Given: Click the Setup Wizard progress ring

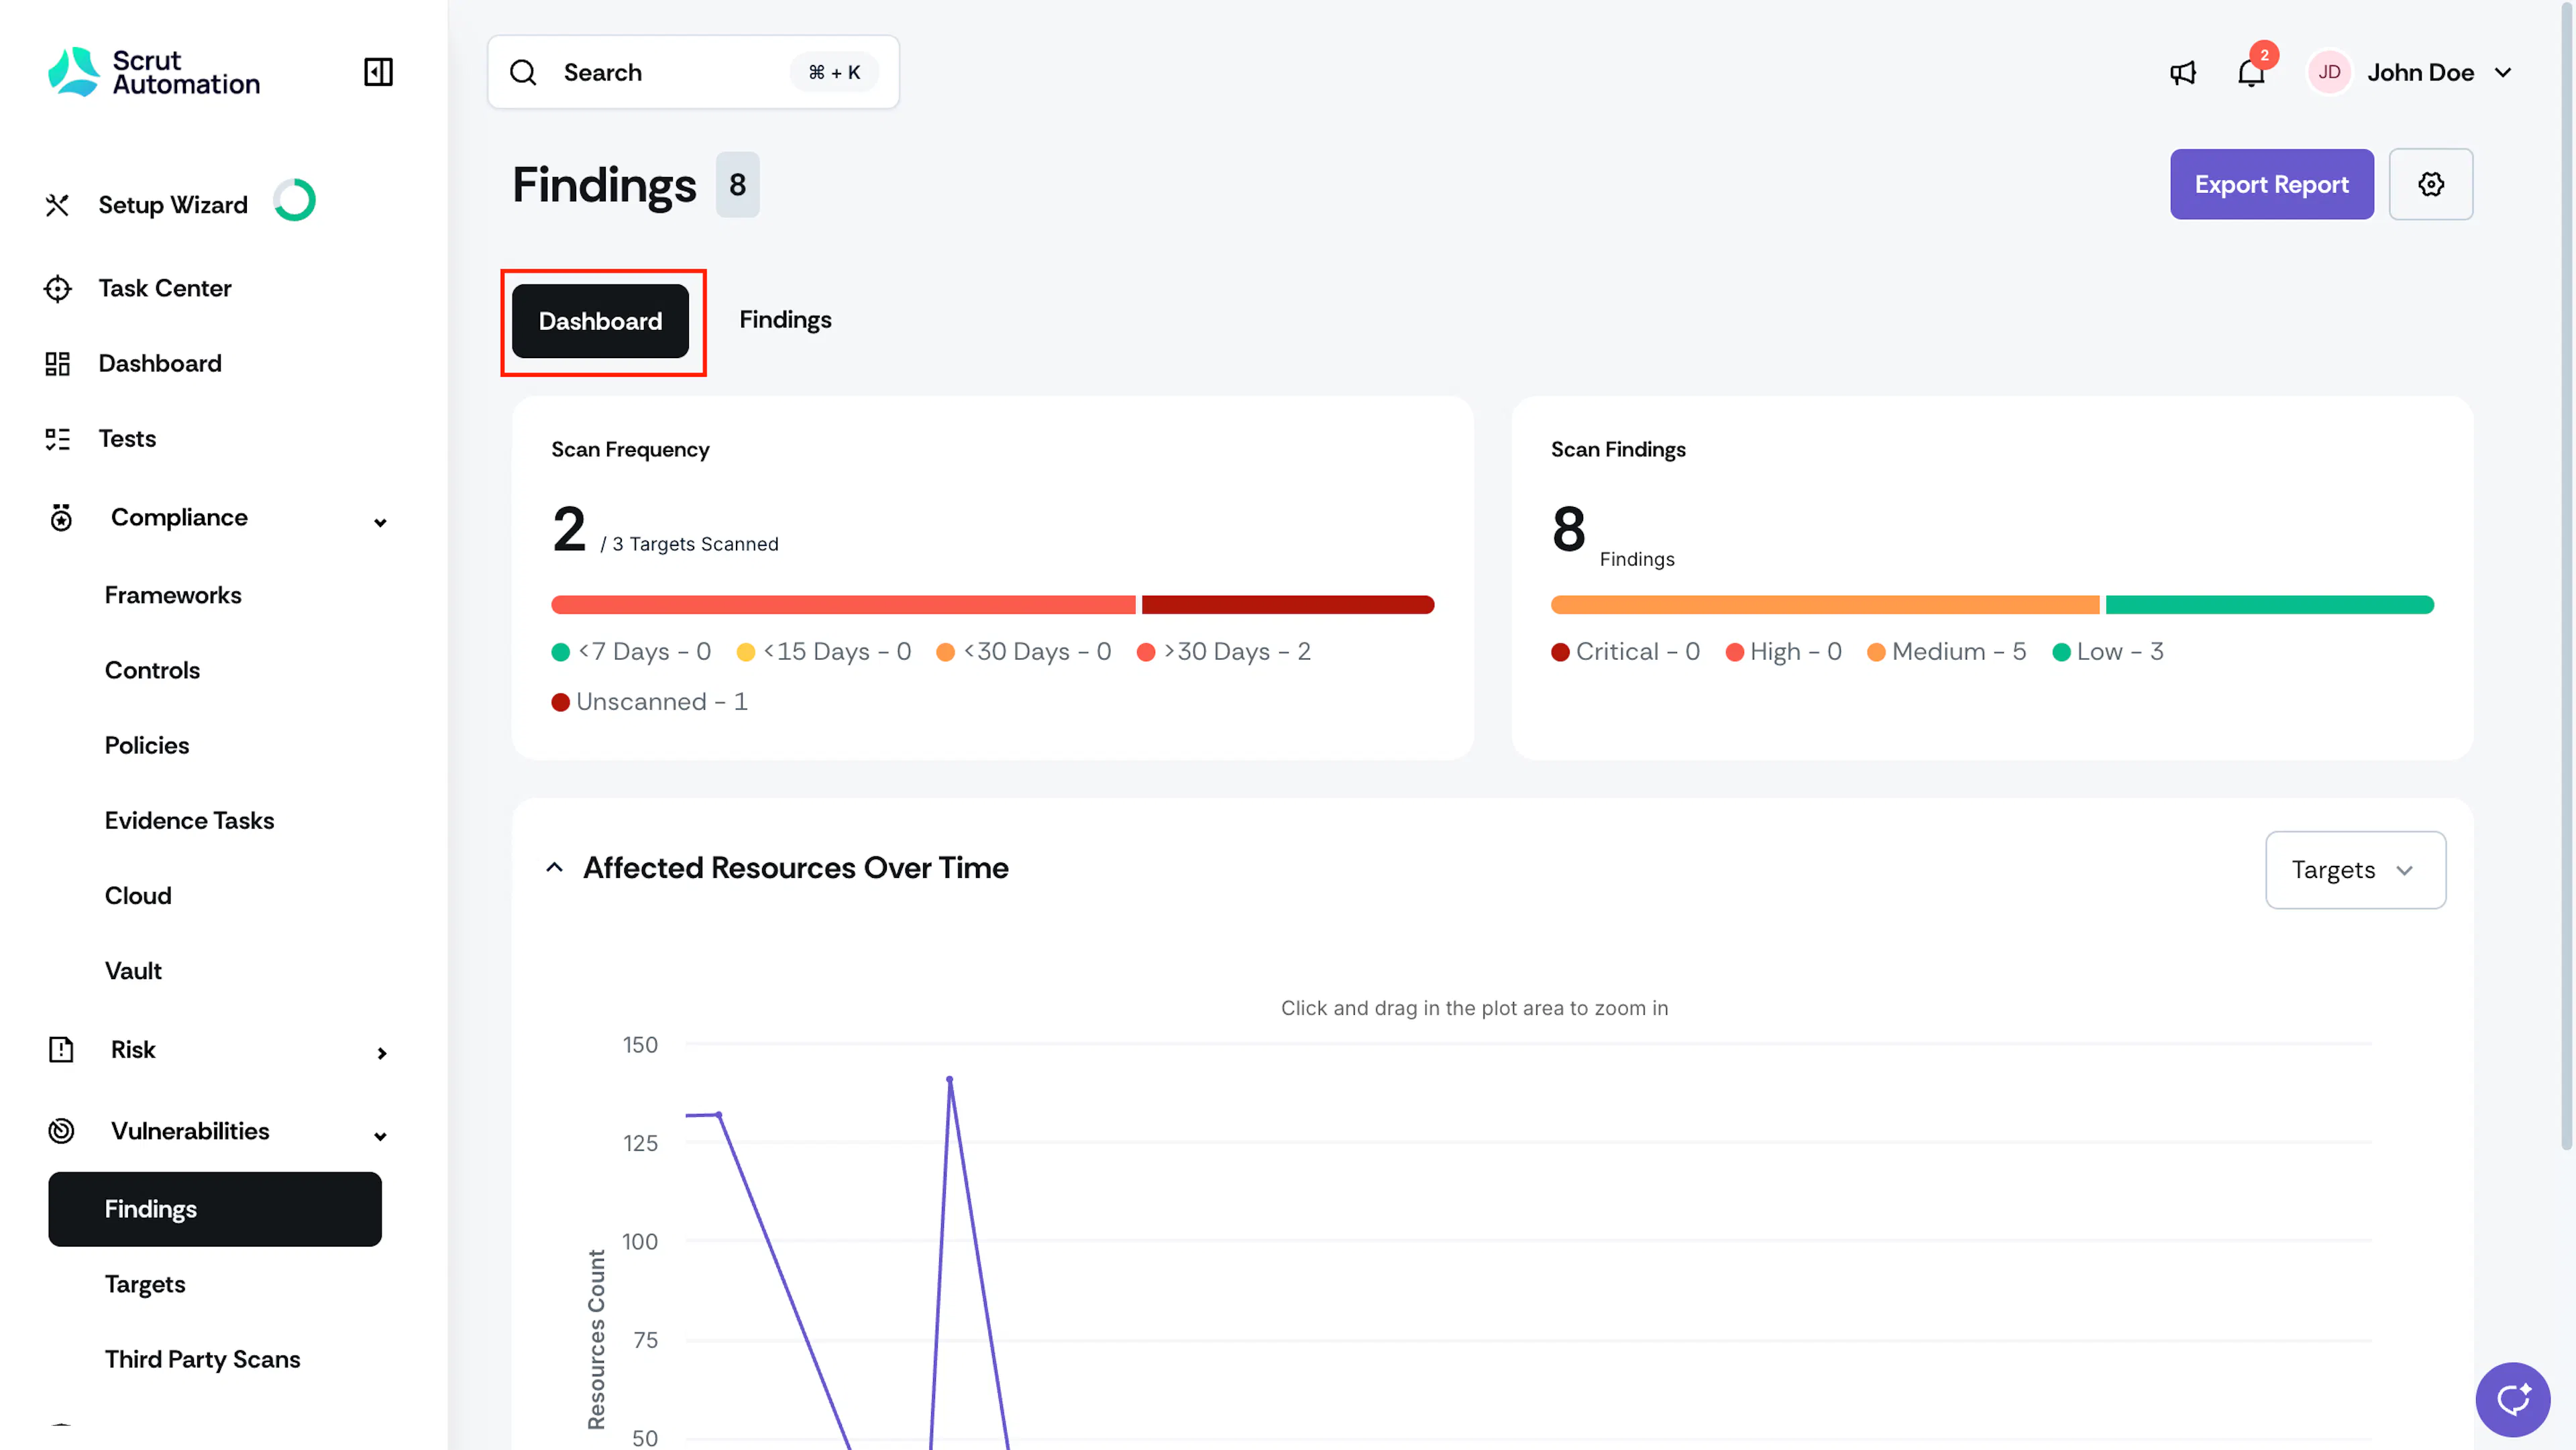Looking at the screenshot, I should (x=295, y=200).
